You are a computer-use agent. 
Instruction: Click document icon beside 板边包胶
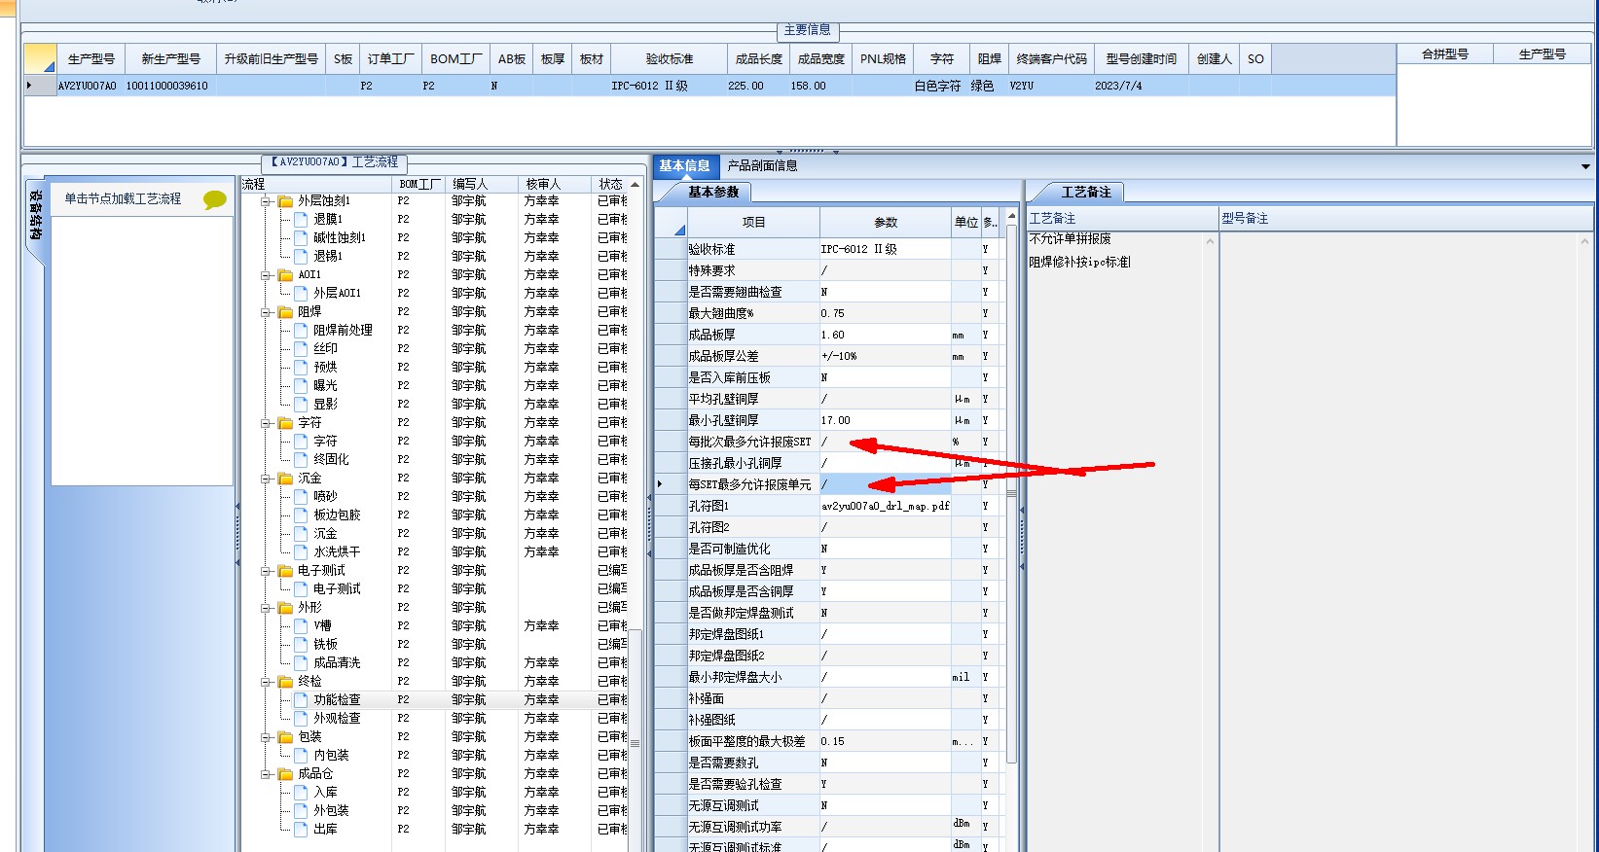pyautogui.click(x=301, y=515)
